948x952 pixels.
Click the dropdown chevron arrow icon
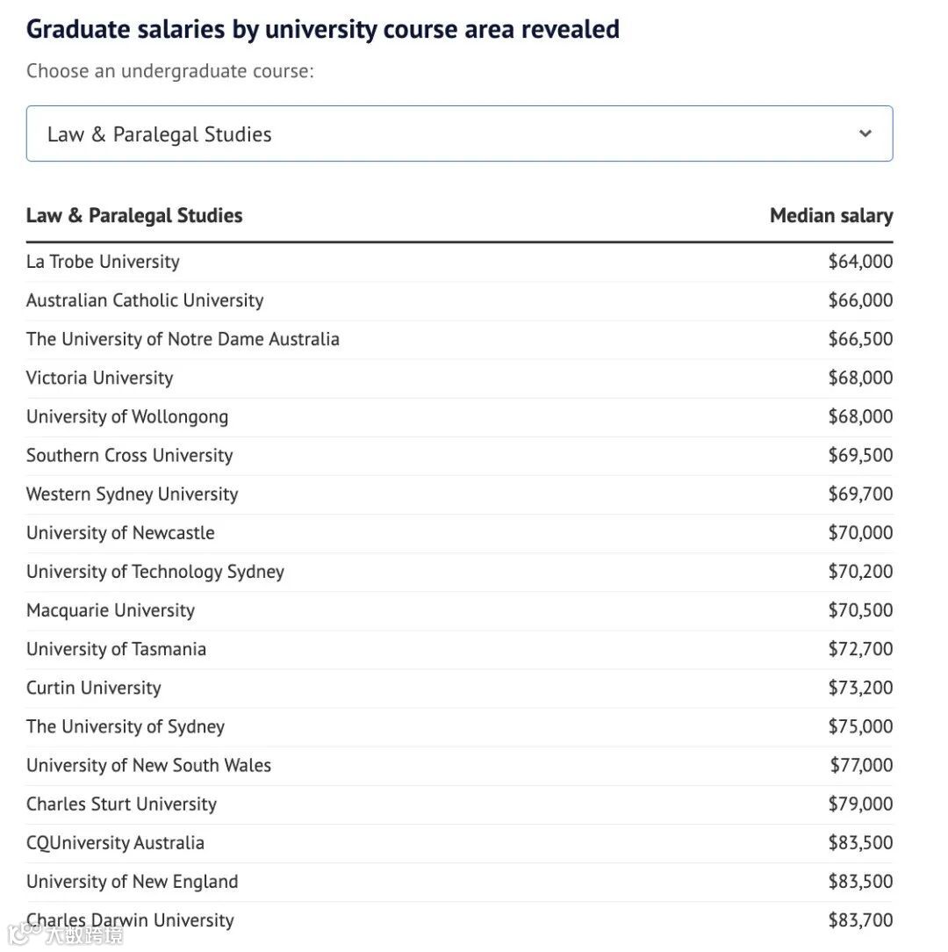pos(865,134)
